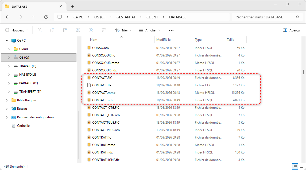Expand the TRAVAIL (E:) drive tree node
Image resolution: width=306 pixels, height=170 pixels.
pos(9,66)
